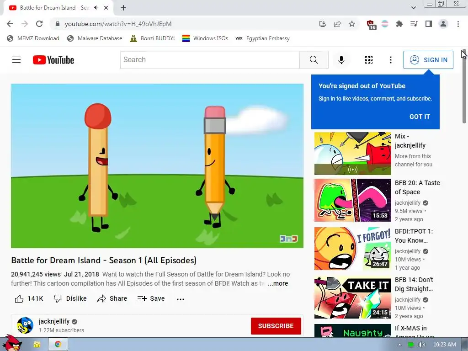Click the SIGN IN button
The width and height of the screenshot is (468, 351).
pyautogui.click(x=428, y=60)
